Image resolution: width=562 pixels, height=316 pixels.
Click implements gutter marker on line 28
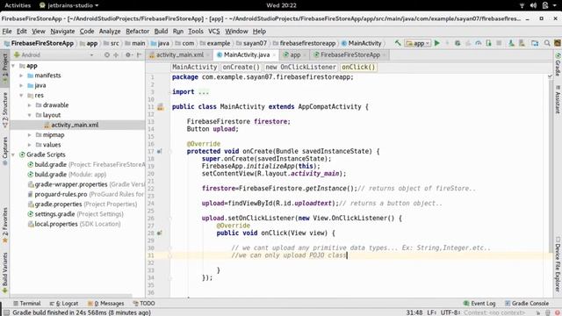click(160, 233)
